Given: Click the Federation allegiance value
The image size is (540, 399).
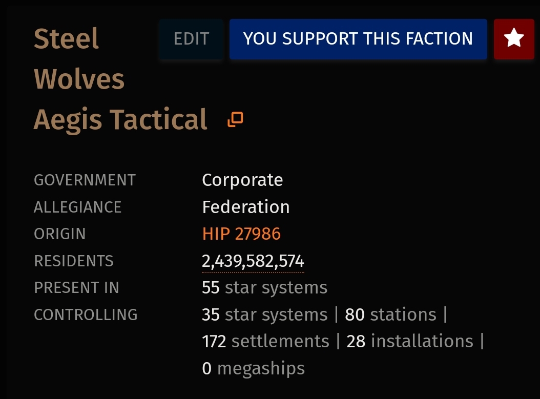Looking at the screenshot, I should pos(246,207).
